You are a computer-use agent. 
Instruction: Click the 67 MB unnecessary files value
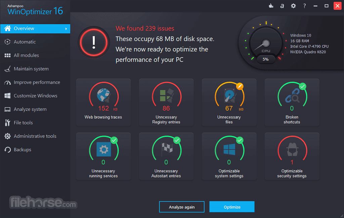pos(234,108)
